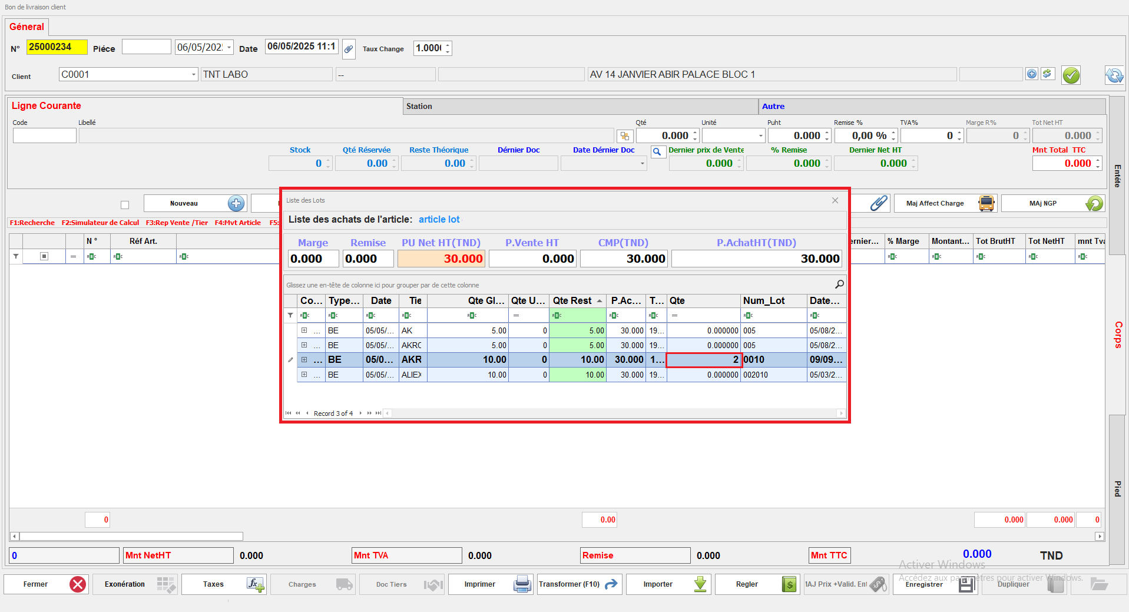Click the search icon near Dernier prix de Vente
Screen dimensions: 1129x612
(657, 152)
